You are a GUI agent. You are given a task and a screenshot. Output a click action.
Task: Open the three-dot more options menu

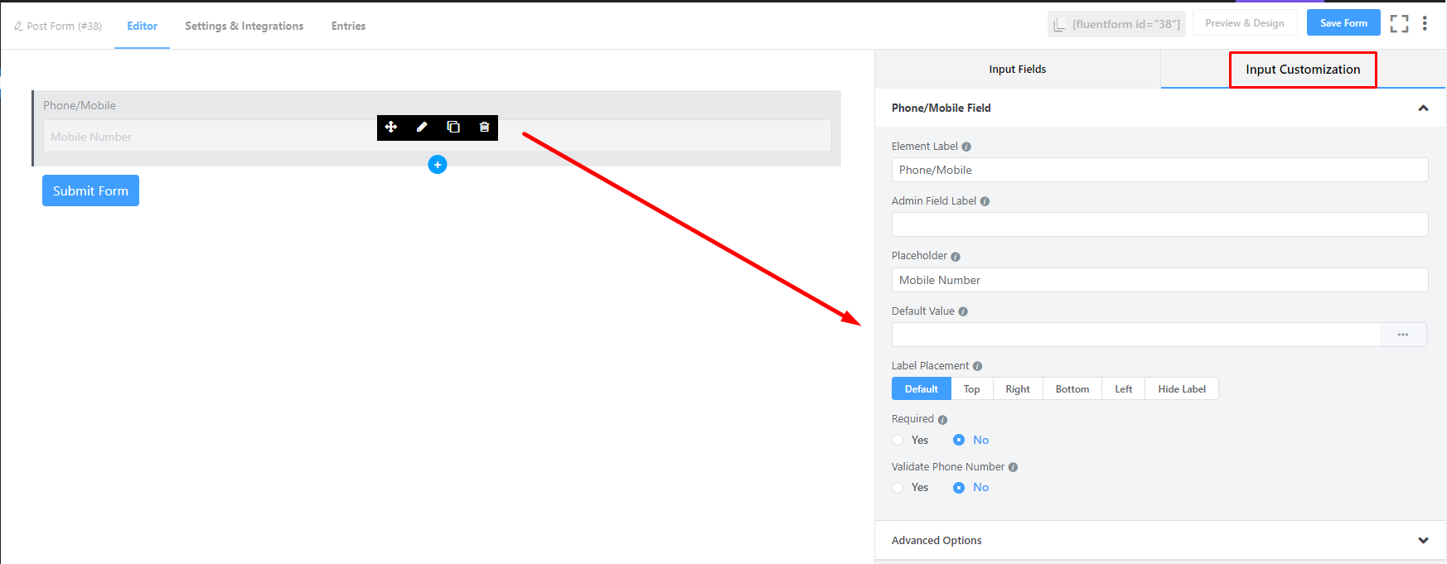click(1425, 24)
